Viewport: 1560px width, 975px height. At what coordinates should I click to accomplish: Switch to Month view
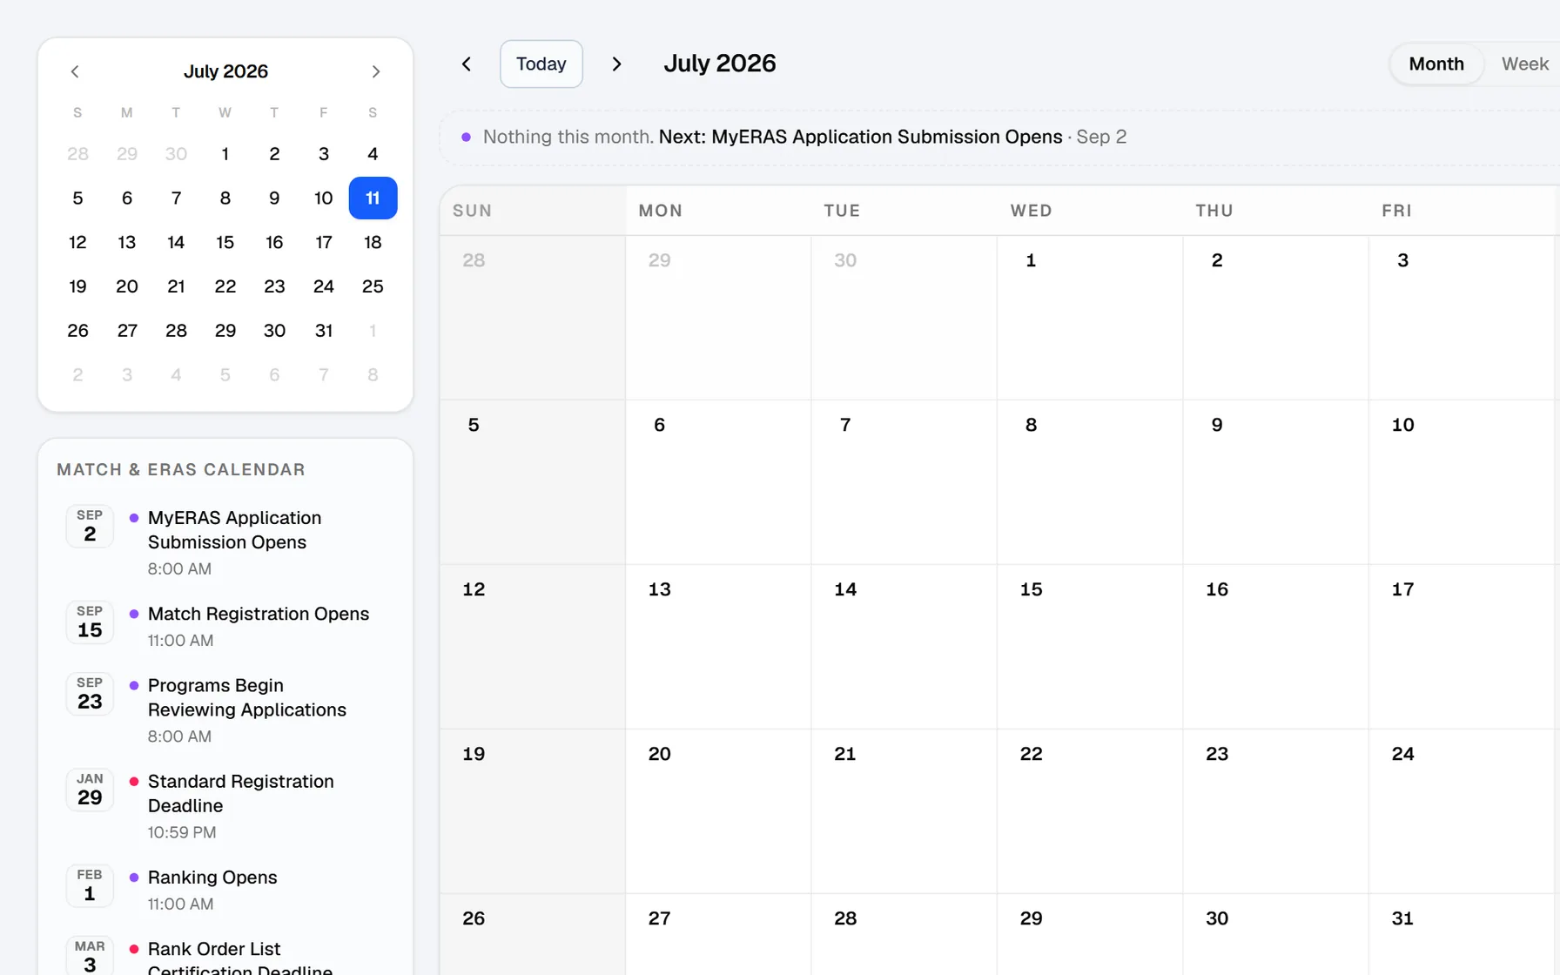coord(1436,64)
